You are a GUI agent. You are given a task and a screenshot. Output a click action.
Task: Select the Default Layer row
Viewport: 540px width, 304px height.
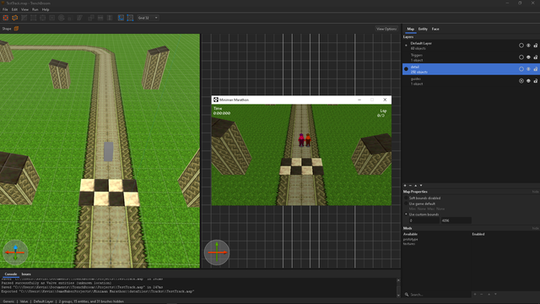(x=471, y=46)
